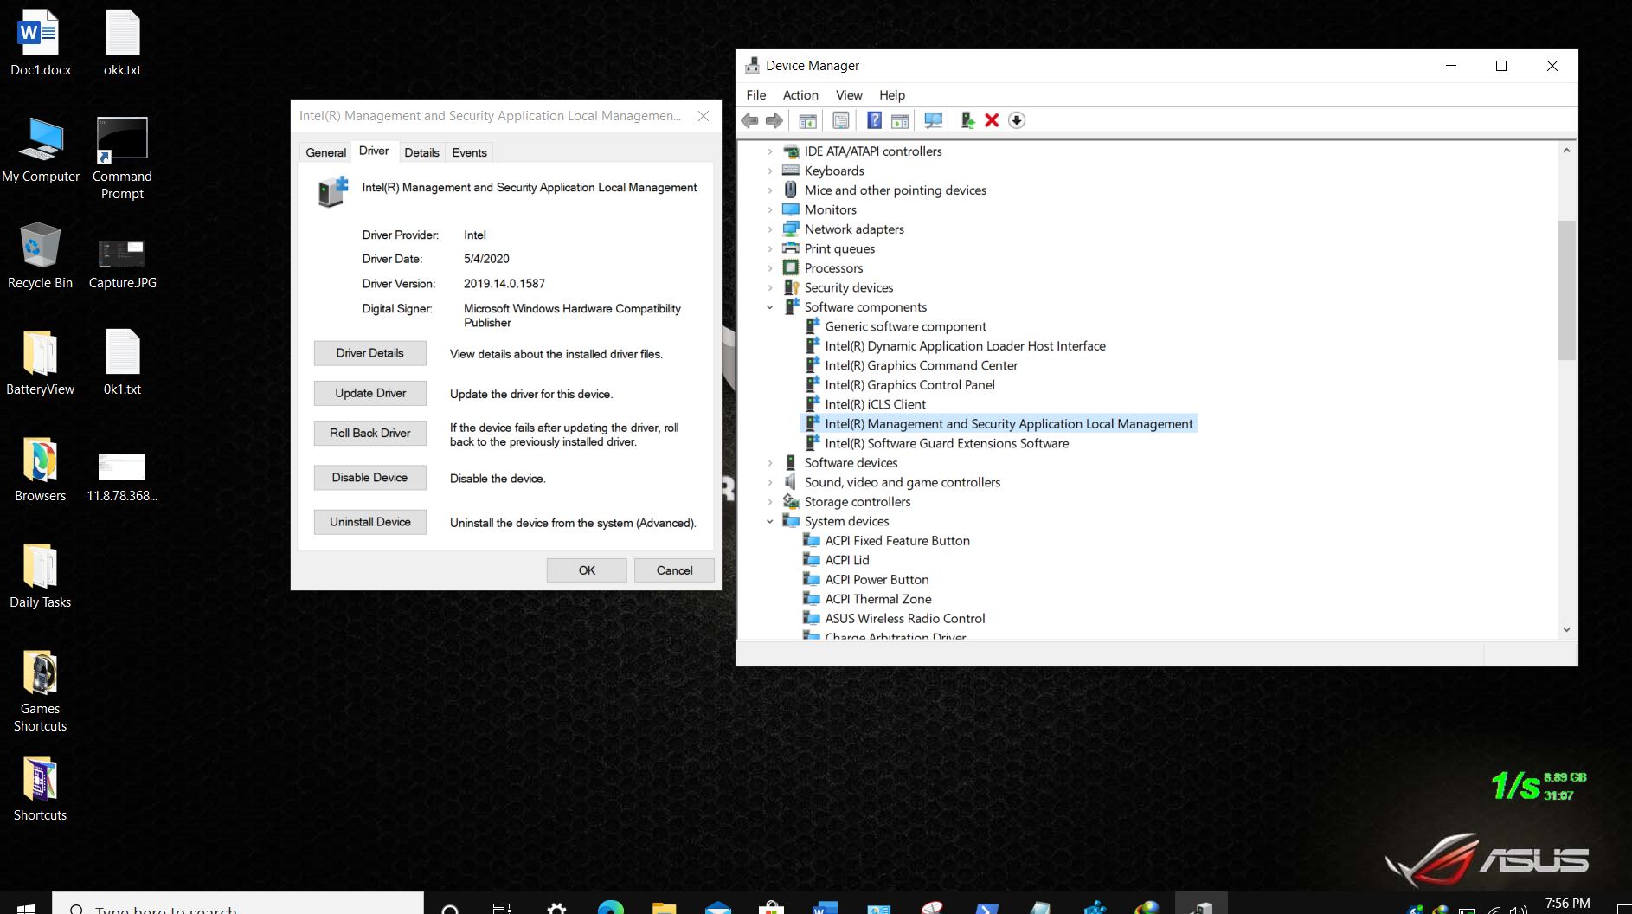Screen dimensions: 1632x914
Task: Cancel the driver properties dialog
Action: 674,570
